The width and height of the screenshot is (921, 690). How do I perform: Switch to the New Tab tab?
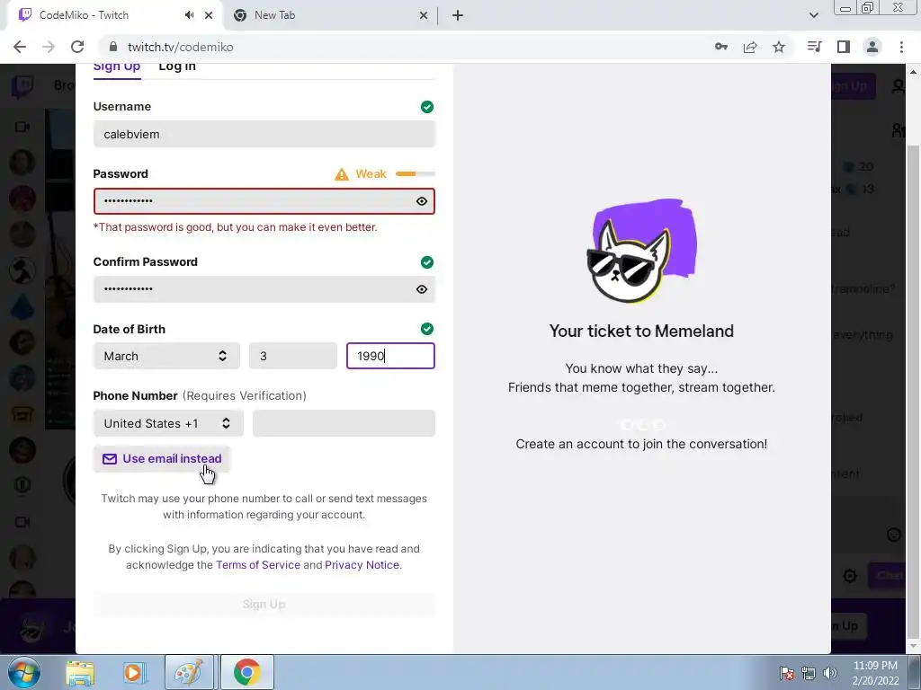(330, 16)
